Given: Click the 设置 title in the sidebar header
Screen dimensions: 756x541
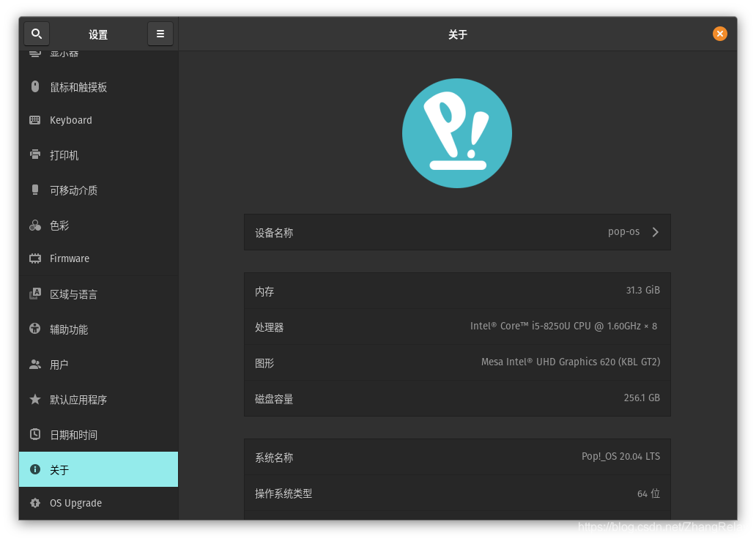Looking at the screenshot, I should 98,34.
